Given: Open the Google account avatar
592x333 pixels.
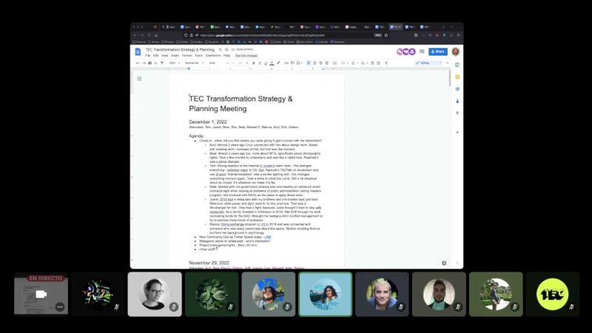Looking at the screenshot, I should click(x=455, y=51).
